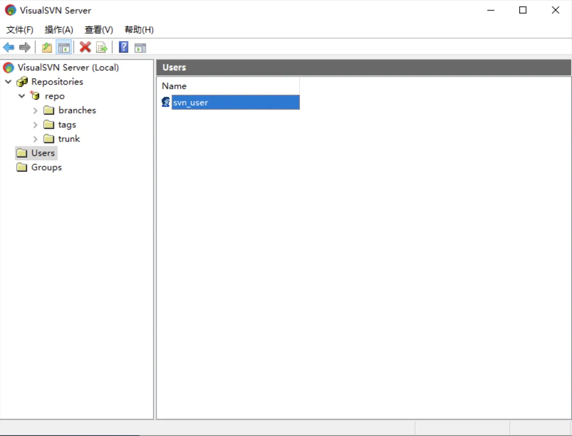Click the blue Help question mark icon

click(x=123, y=47)
